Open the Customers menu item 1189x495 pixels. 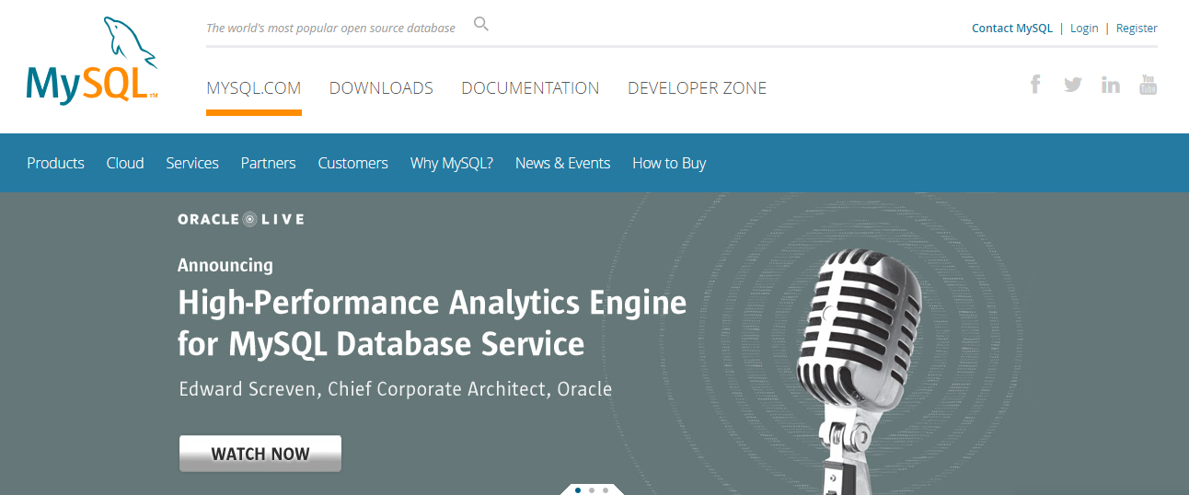coord(353,163)
